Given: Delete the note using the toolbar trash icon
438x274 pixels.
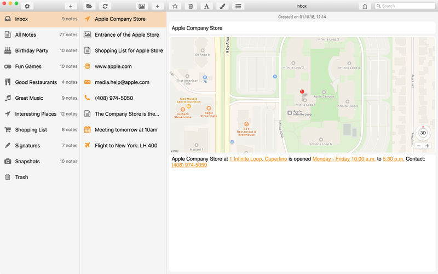Looking at the screenshot, I should click(x=191, y=6).
